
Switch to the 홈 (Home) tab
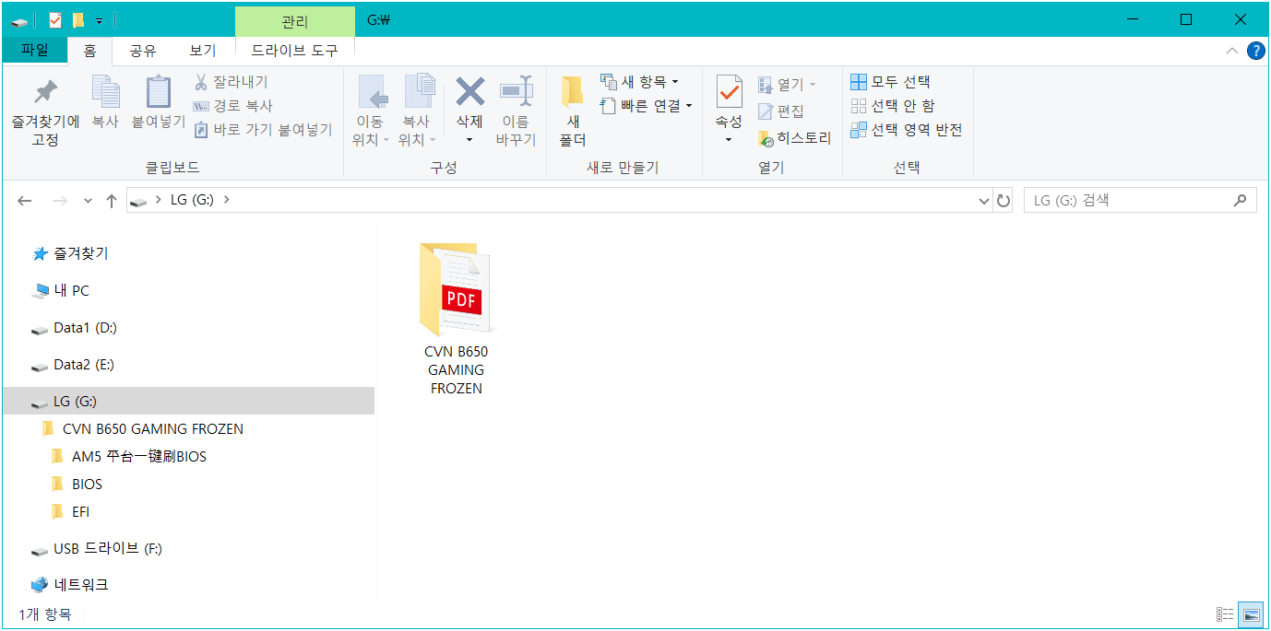click(x=89, y=51)
